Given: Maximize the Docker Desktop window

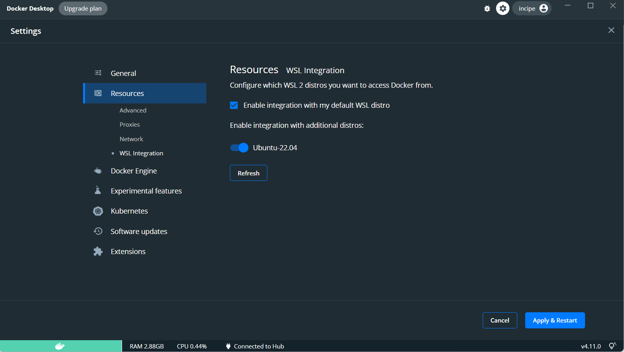Looking at the screenshot, I should (x=591, y=6).
